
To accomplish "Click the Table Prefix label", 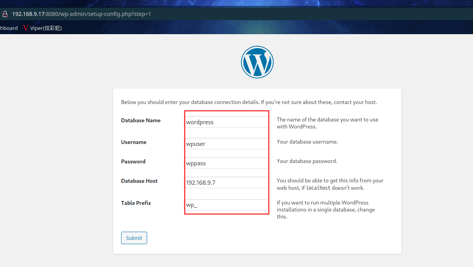I will click(x=136, y=203).
